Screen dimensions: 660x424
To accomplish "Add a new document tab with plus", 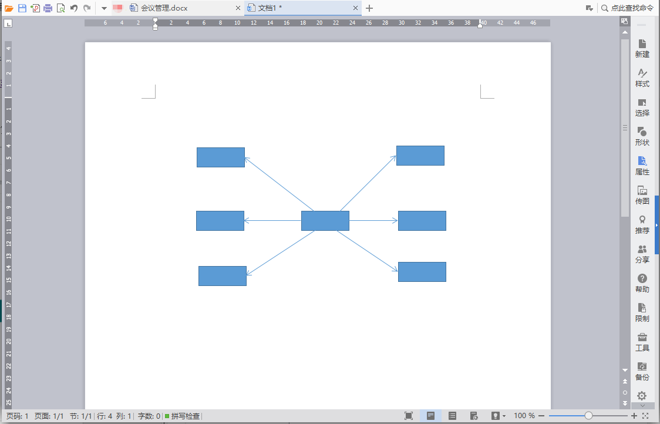I will (x=369, y=8).
